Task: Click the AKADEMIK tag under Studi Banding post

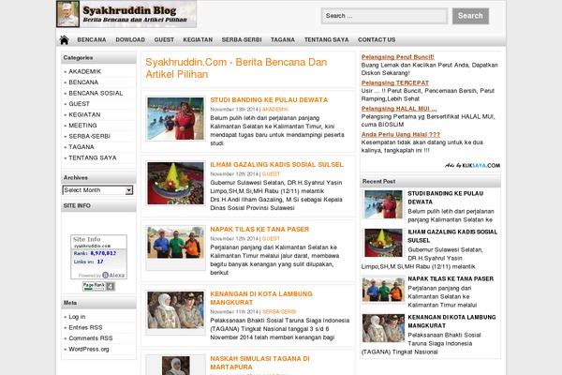Action: [275, 109]
